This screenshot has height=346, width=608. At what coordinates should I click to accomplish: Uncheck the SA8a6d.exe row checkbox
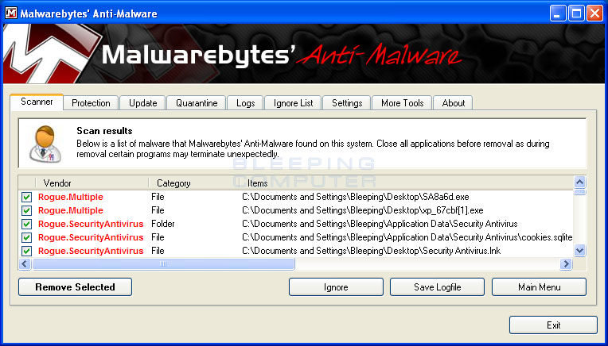tap(26, 197)
